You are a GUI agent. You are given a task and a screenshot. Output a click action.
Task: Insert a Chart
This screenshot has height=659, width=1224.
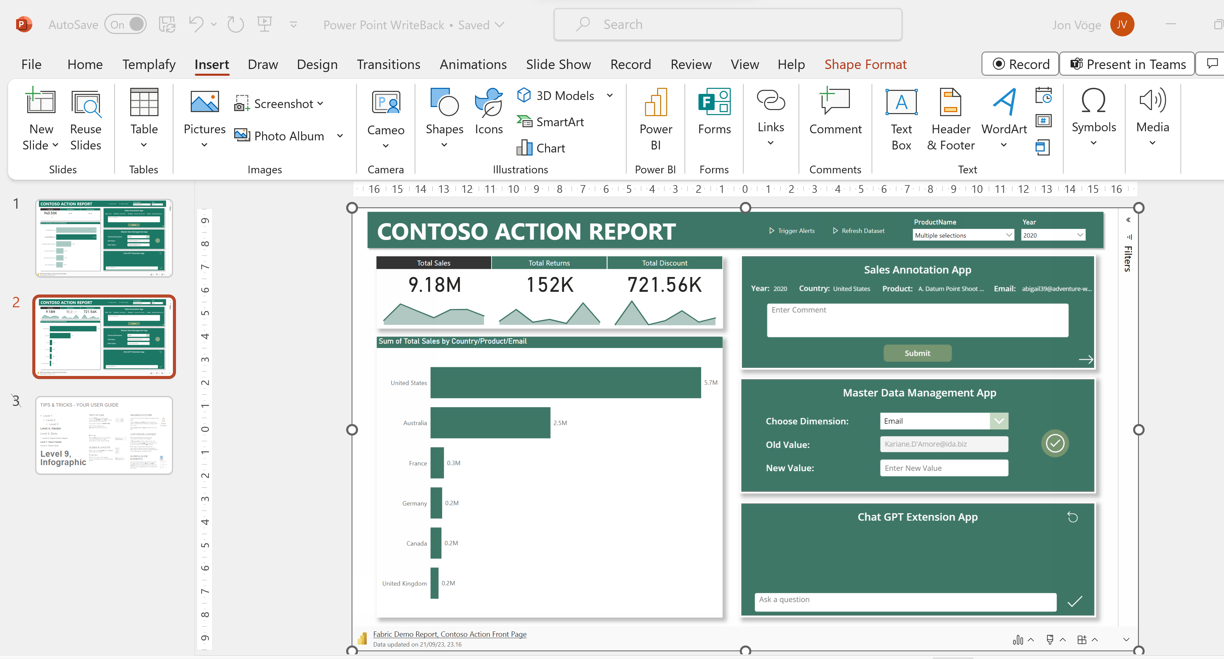coord(541,148)
